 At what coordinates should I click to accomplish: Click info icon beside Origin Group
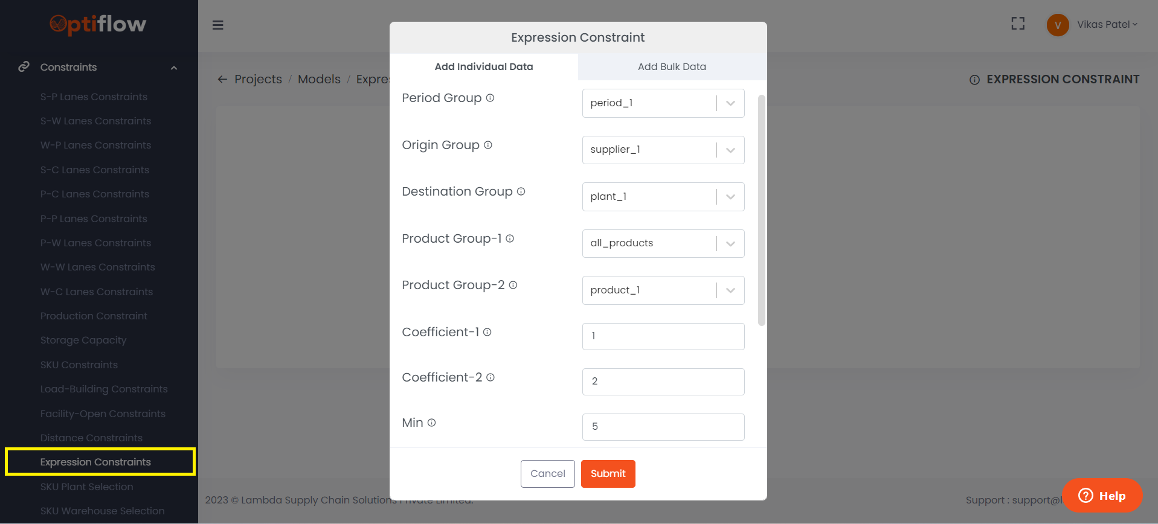click(x=488, y=145)
